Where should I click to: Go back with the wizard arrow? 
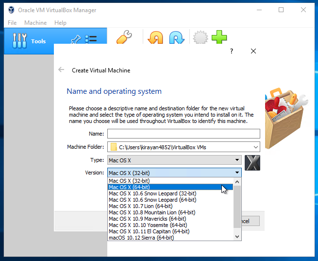[x=61, y=70]
